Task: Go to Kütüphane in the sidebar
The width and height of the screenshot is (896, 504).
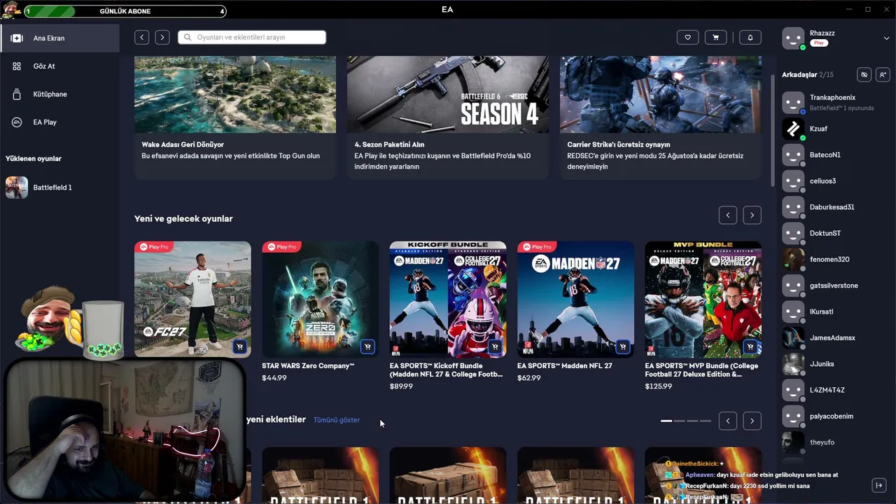Action: (x=59, y=94)
